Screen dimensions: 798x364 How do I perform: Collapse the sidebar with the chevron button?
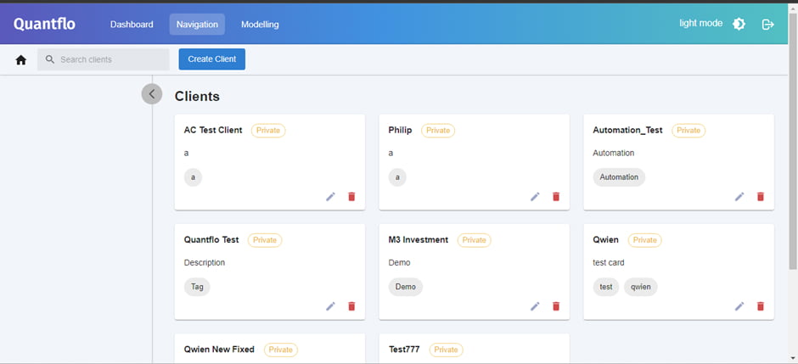[x=152, y=94]
